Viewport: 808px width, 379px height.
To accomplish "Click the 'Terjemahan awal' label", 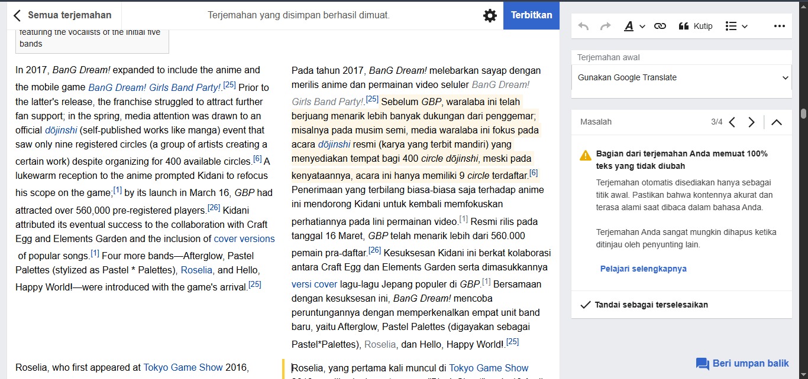I will (609, 57).
